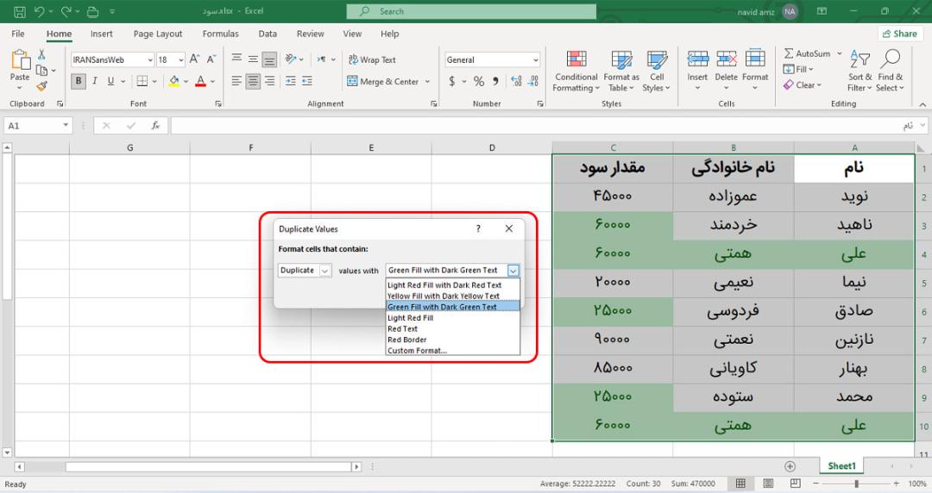This screenshot has height=493, width=932.
Task: Click the Accounting dollar format icon
Action: (451, 81)
